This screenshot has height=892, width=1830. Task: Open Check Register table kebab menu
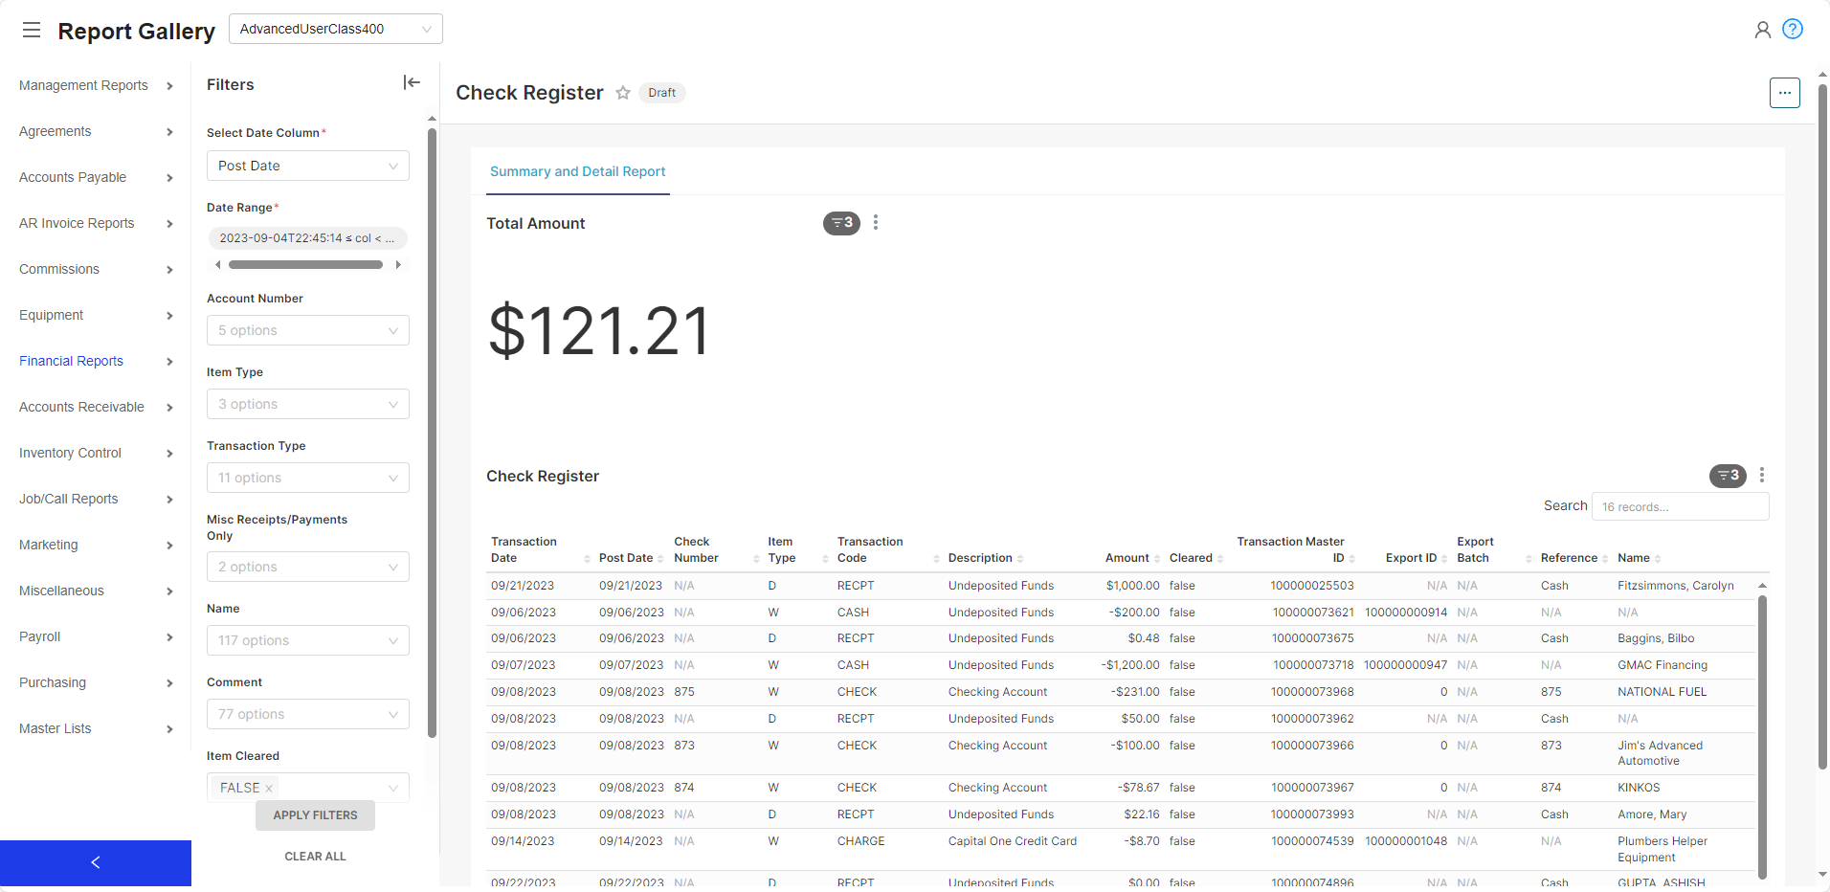[1762, 475]
